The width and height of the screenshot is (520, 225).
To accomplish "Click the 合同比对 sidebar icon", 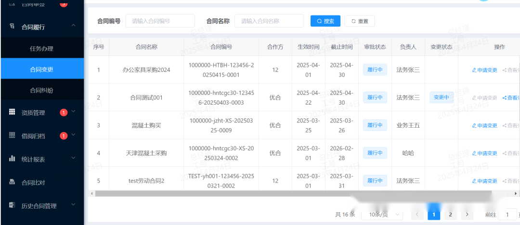I will [12, 183].
